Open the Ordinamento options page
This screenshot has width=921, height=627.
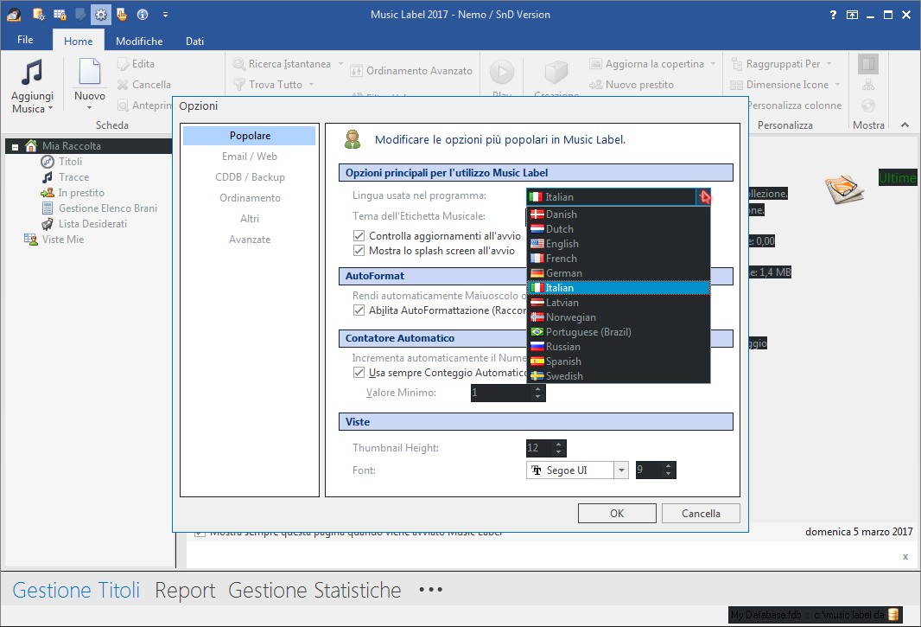[250, 198]
